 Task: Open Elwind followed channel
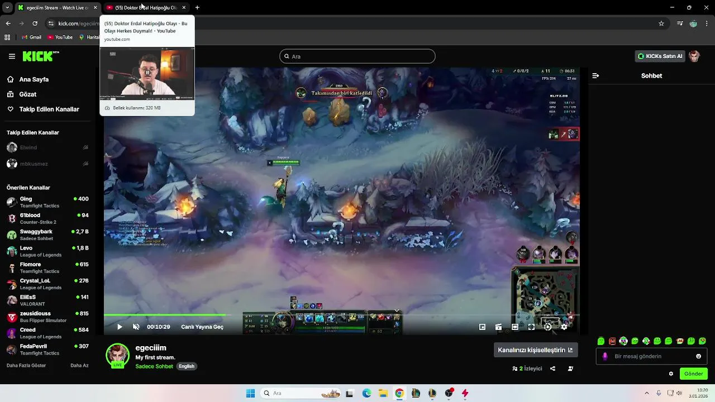click(x=47, y=147)
